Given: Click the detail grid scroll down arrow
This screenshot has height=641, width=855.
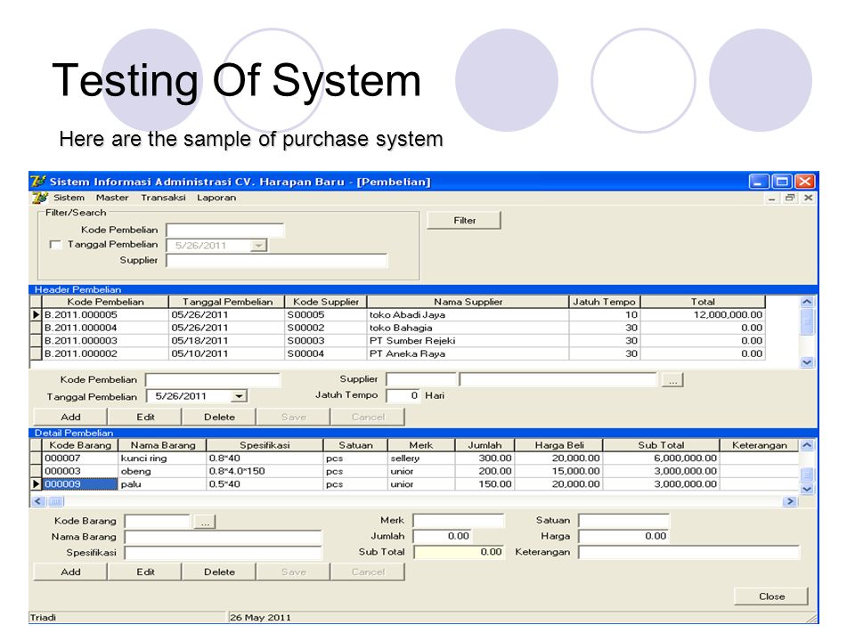Looking at the screenshot, I should (x=807, y=489).
